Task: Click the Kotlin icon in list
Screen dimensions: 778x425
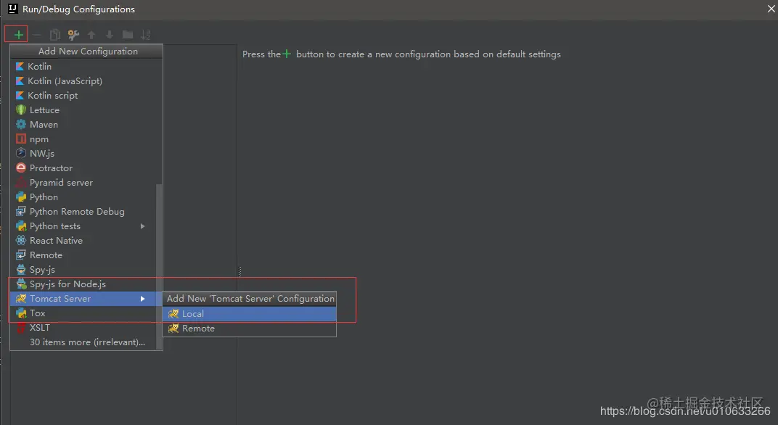Action: [20, 67]
